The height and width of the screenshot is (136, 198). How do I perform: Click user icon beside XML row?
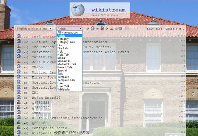19,92
